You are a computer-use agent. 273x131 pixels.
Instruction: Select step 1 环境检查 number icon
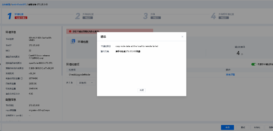click(x=9, y=16)
